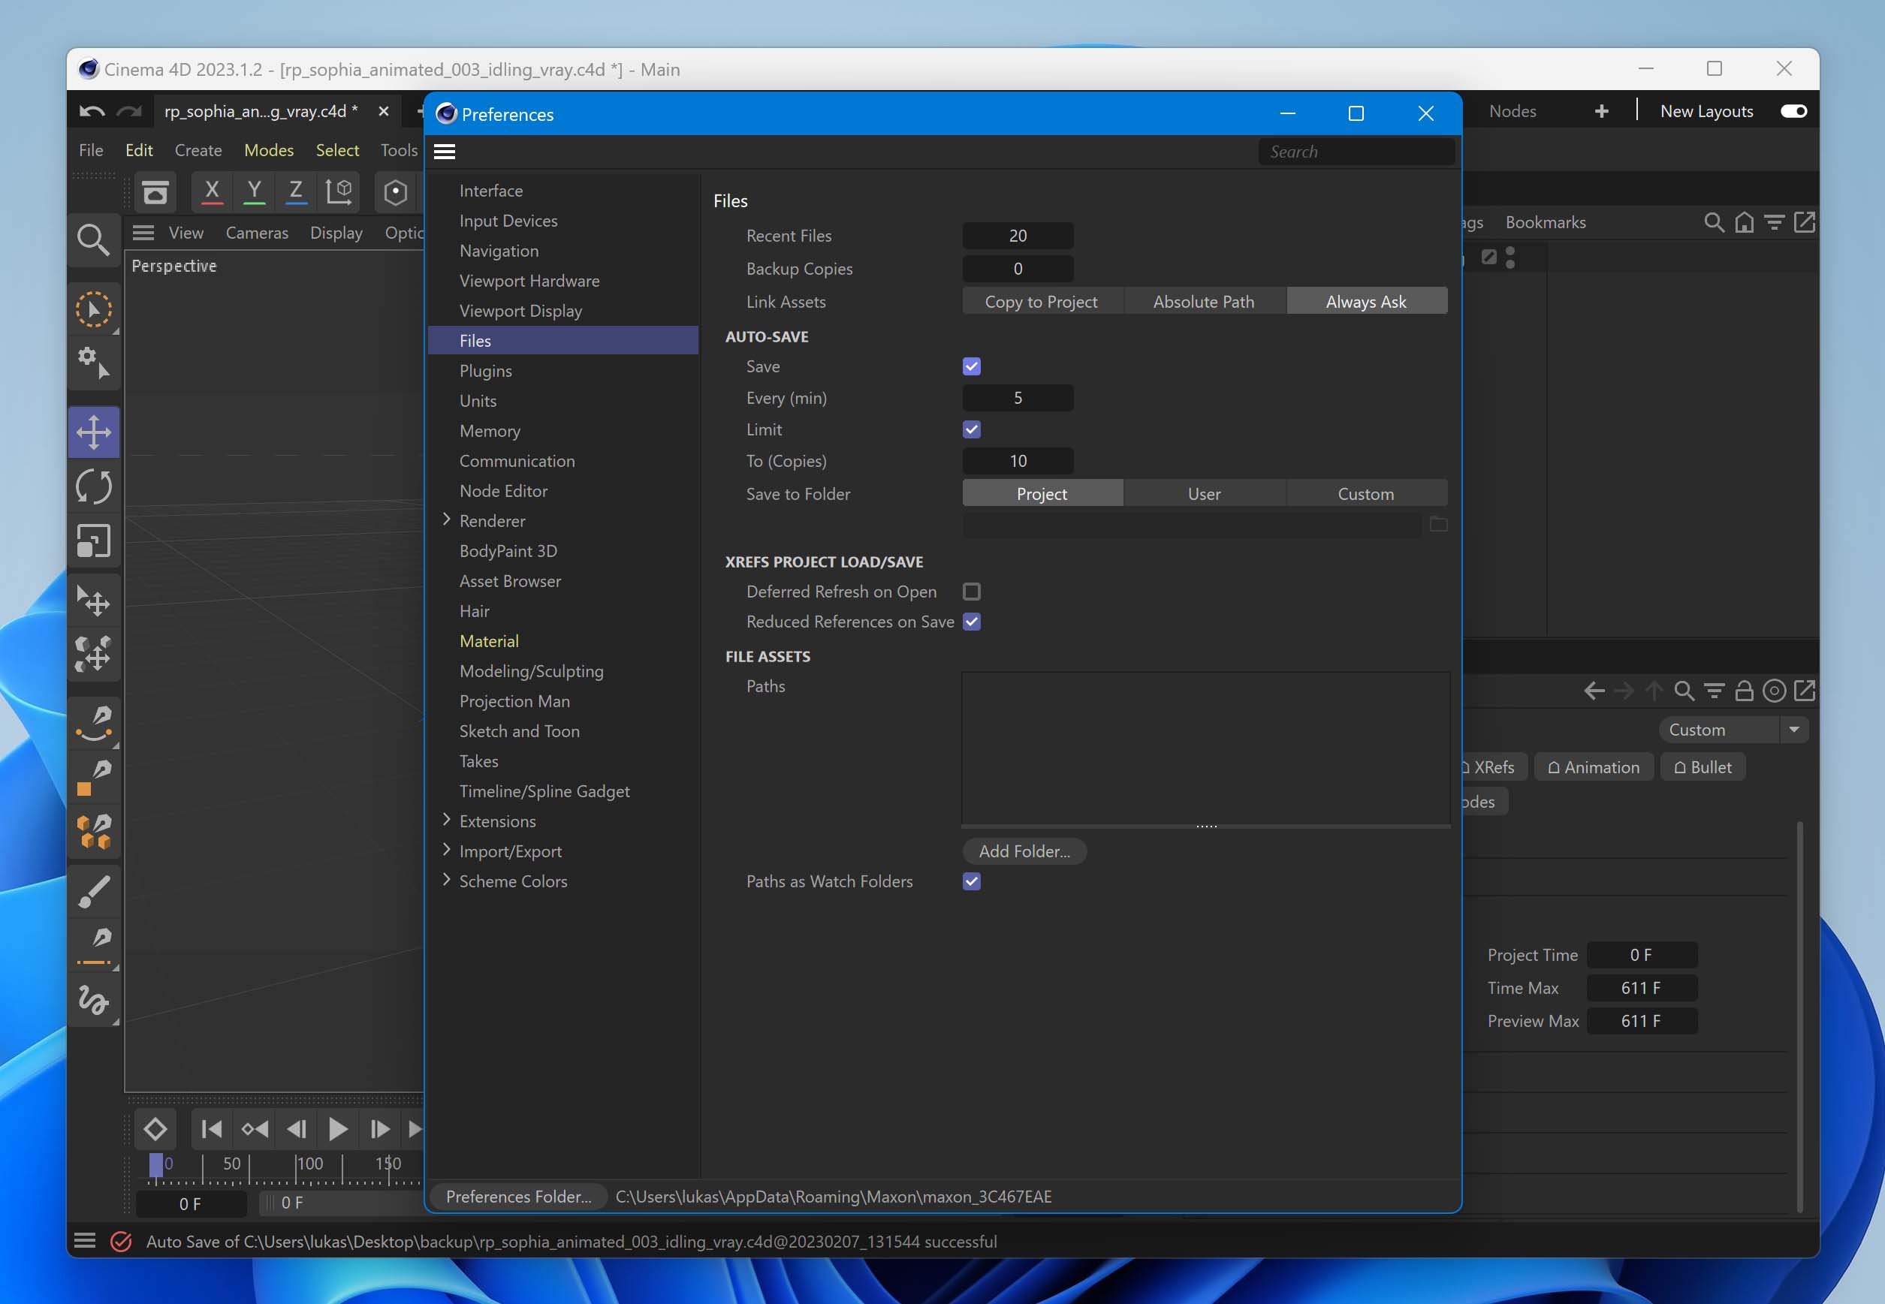Viewport: 1885px width, 1304px height.
Task: Open the Edit menu
Action: click(139, 150)
